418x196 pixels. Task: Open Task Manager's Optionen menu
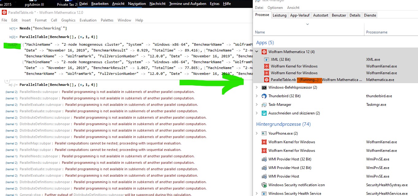pyautogui.click(x=275, y=8)
